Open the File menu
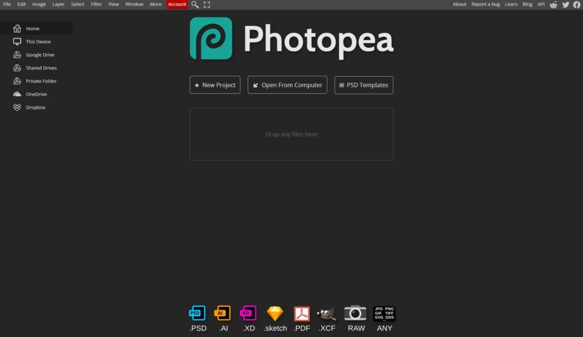 [7, 5]
